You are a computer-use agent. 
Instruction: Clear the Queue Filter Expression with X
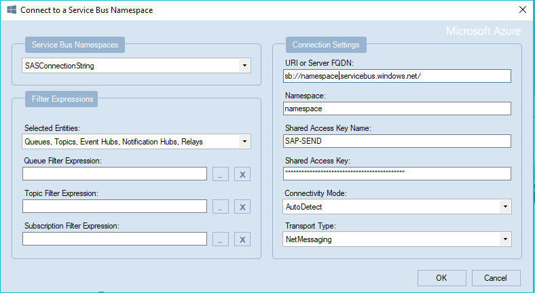pos(242,174)
